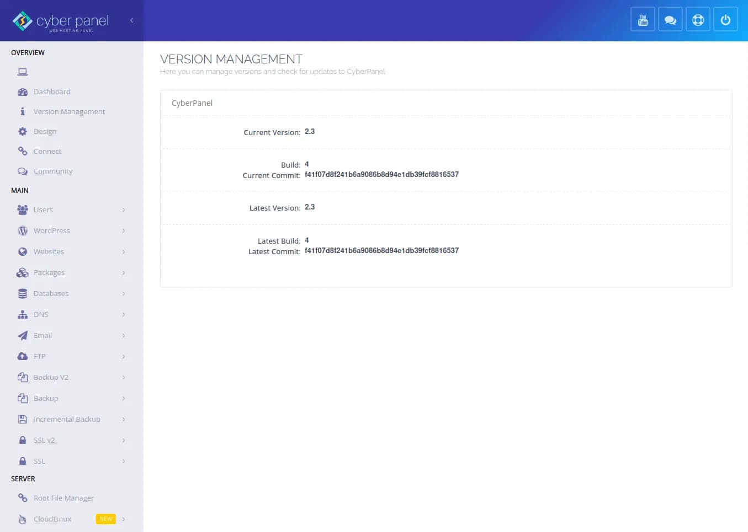Click the Community chat icon
This screenshot has width=748, height=532.
point(23,171)
